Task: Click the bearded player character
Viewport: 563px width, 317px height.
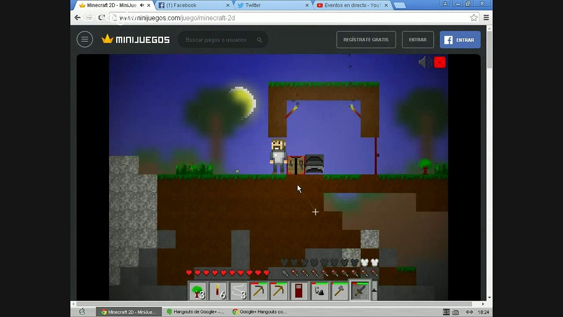Action: click(278, 157)
